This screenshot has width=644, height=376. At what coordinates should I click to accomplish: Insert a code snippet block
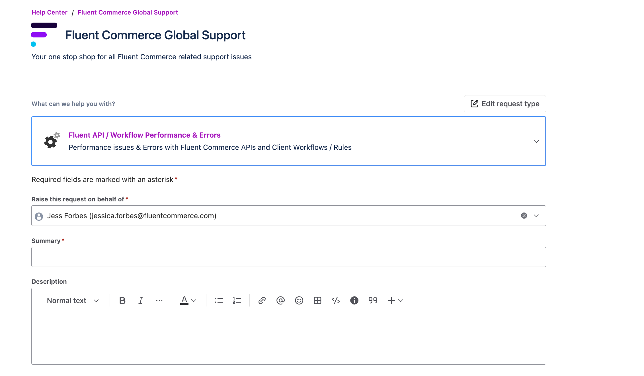[x=336, y=301]
